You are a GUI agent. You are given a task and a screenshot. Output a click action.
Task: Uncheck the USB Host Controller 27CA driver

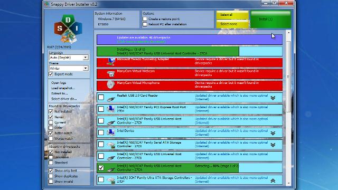tap(101, 168)
